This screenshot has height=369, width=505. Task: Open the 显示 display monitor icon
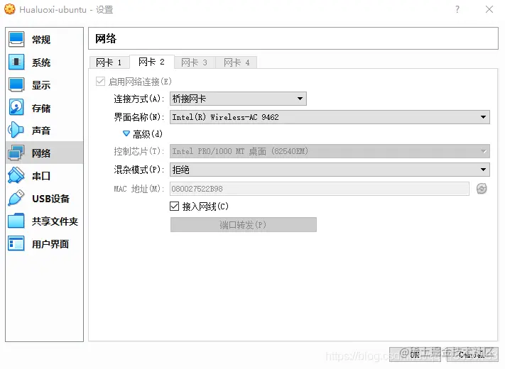tap(16, 85)
